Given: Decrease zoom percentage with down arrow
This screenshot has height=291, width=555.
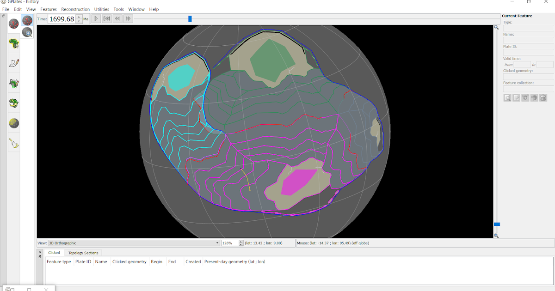Looking at the screenshot, I should (241, 244).
